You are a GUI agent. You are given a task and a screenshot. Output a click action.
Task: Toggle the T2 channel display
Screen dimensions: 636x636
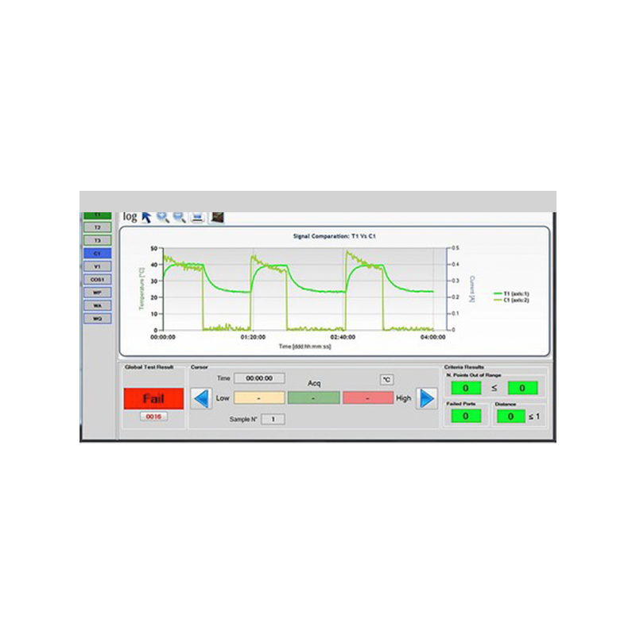click(97, 227)
